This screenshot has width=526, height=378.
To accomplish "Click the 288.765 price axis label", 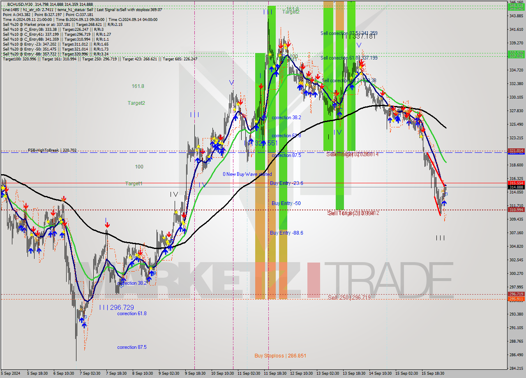I will point(516,341).
